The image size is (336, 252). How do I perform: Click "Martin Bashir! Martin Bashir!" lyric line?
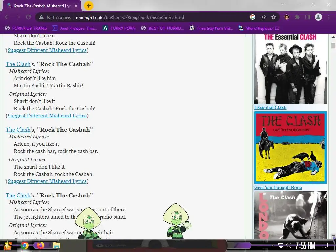[49, 86]
